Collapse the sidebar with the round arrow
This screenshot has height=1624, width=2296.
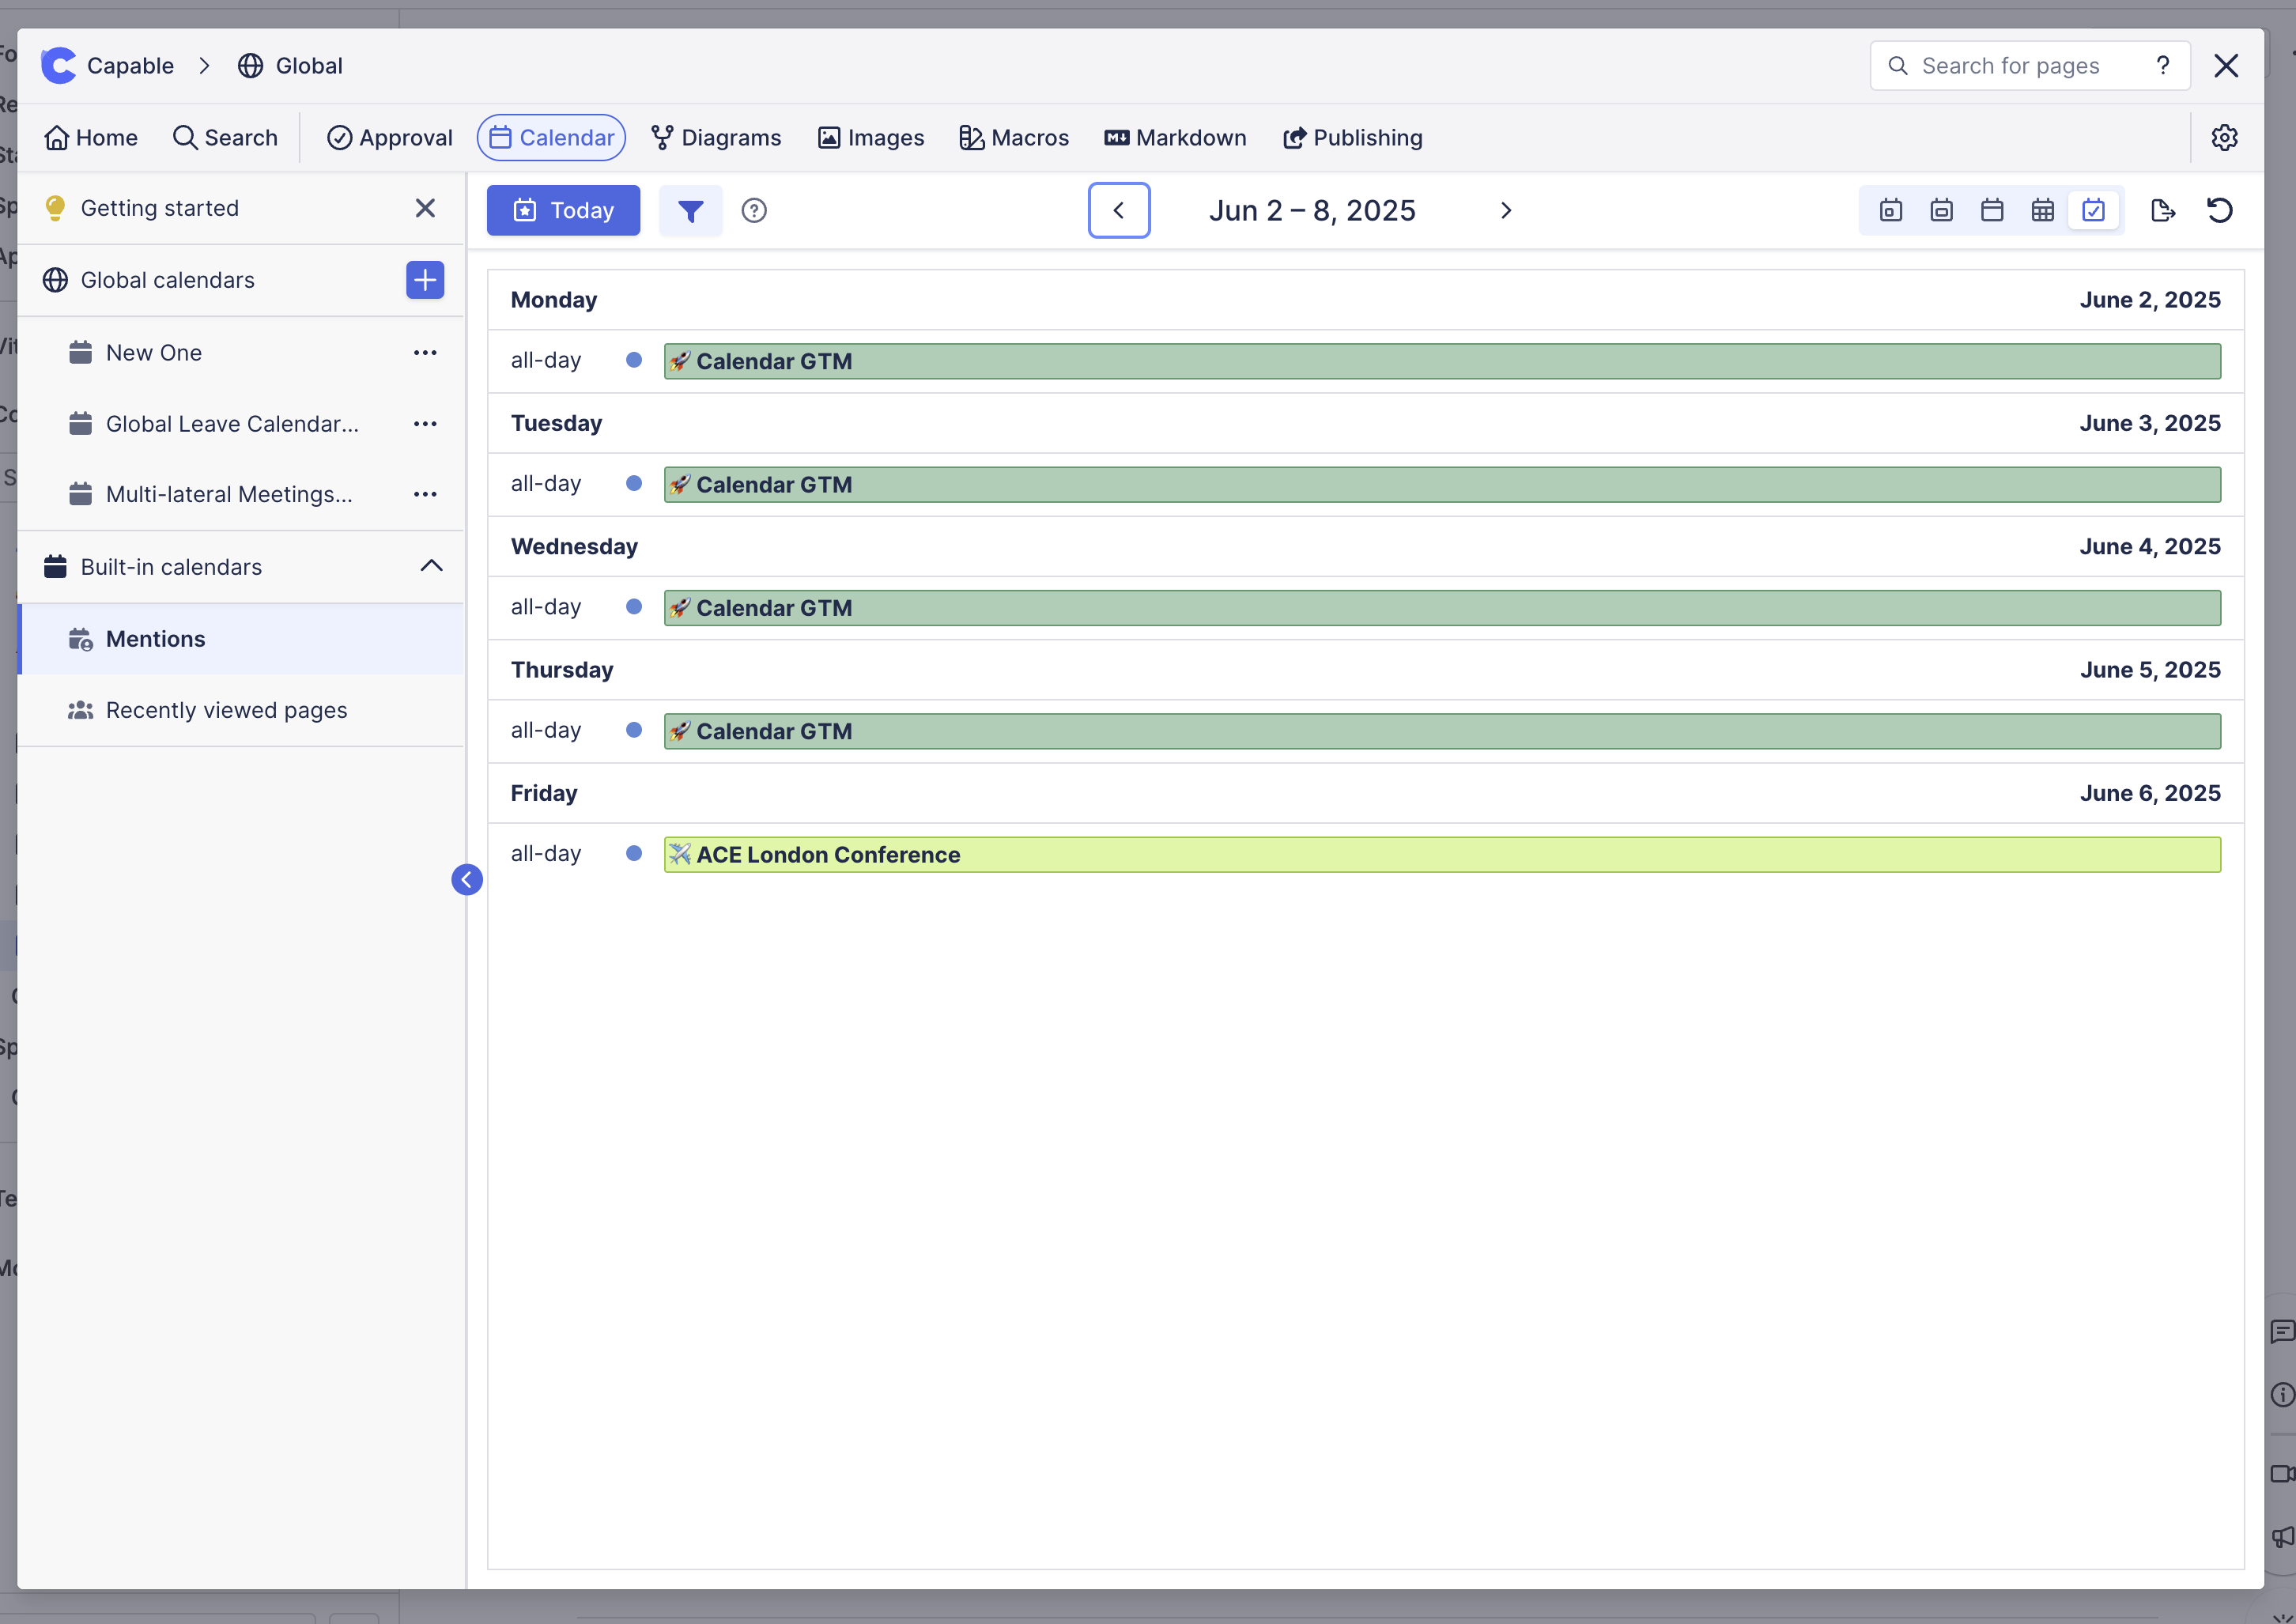tap(467, 879)
